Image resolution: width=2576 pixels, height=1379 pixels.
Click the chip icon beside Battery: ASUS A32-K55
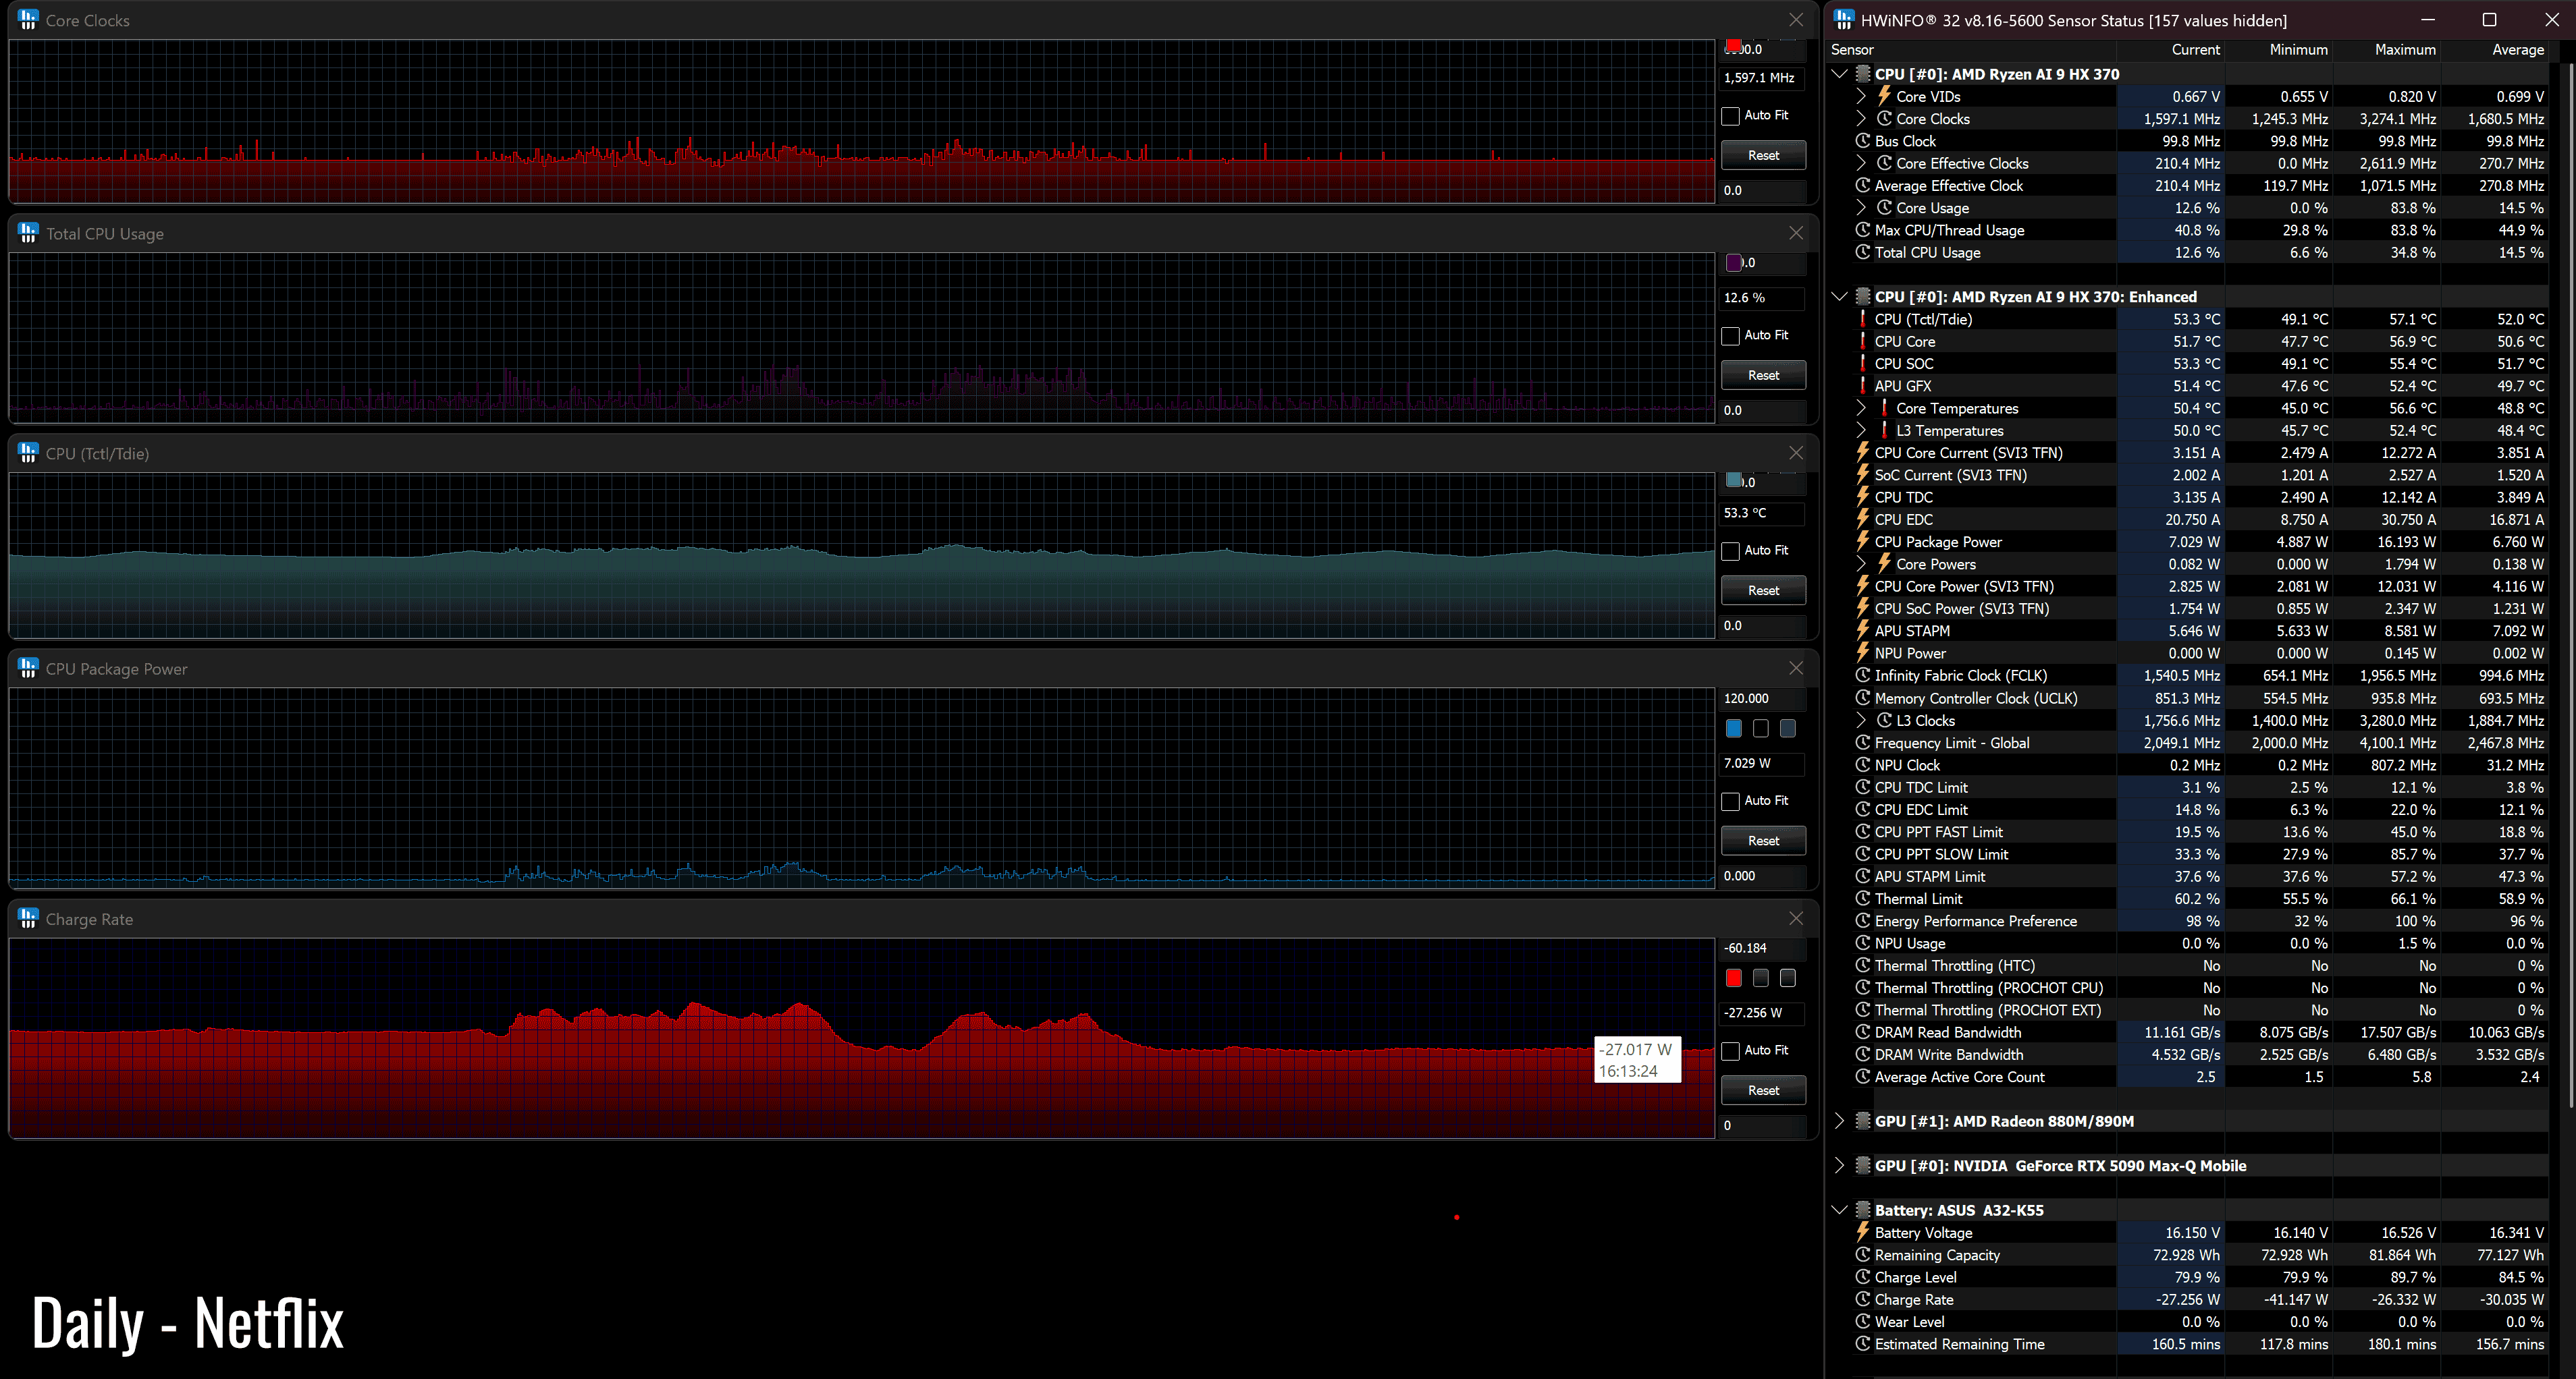coord(1862,1210)
